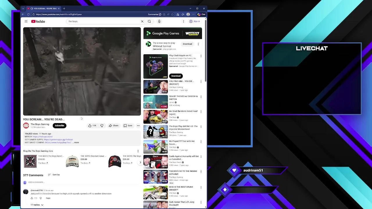The width and height of the screenshot is (372, 209).
Task: Open the Sea of Thieves live thumbnail
Action: click(155, 102)
